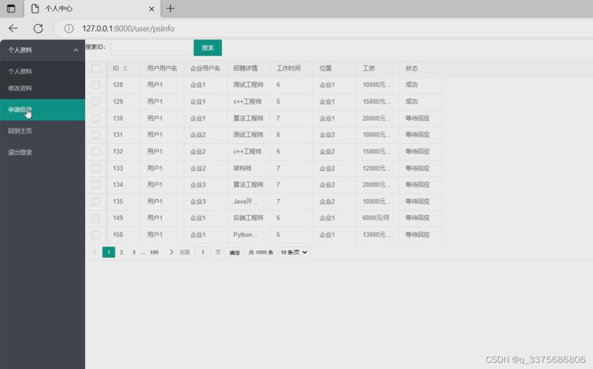Check the checkbox for row ID 150
593x369 pixels.
(95, 234)
